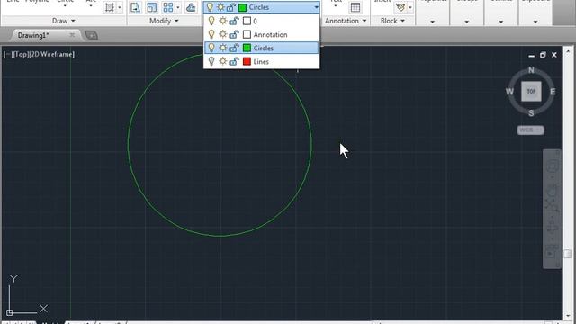
Task: Toggle the Circles layer bulb in list
Action: pos(211,48)
